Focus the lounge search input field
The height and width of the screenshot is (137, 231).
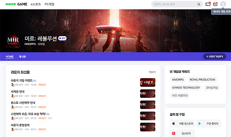tap(174, 4)
